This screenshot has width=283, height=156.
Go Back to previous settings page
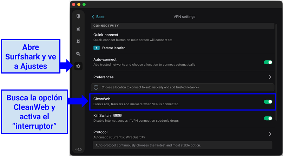coord(98,17)
